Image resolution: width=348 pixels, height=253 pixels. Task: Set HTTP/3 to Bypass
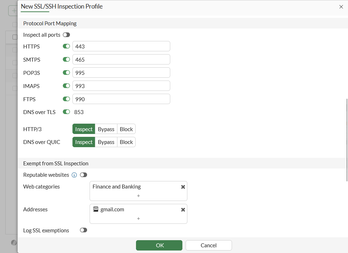click(x=106, y=129)
